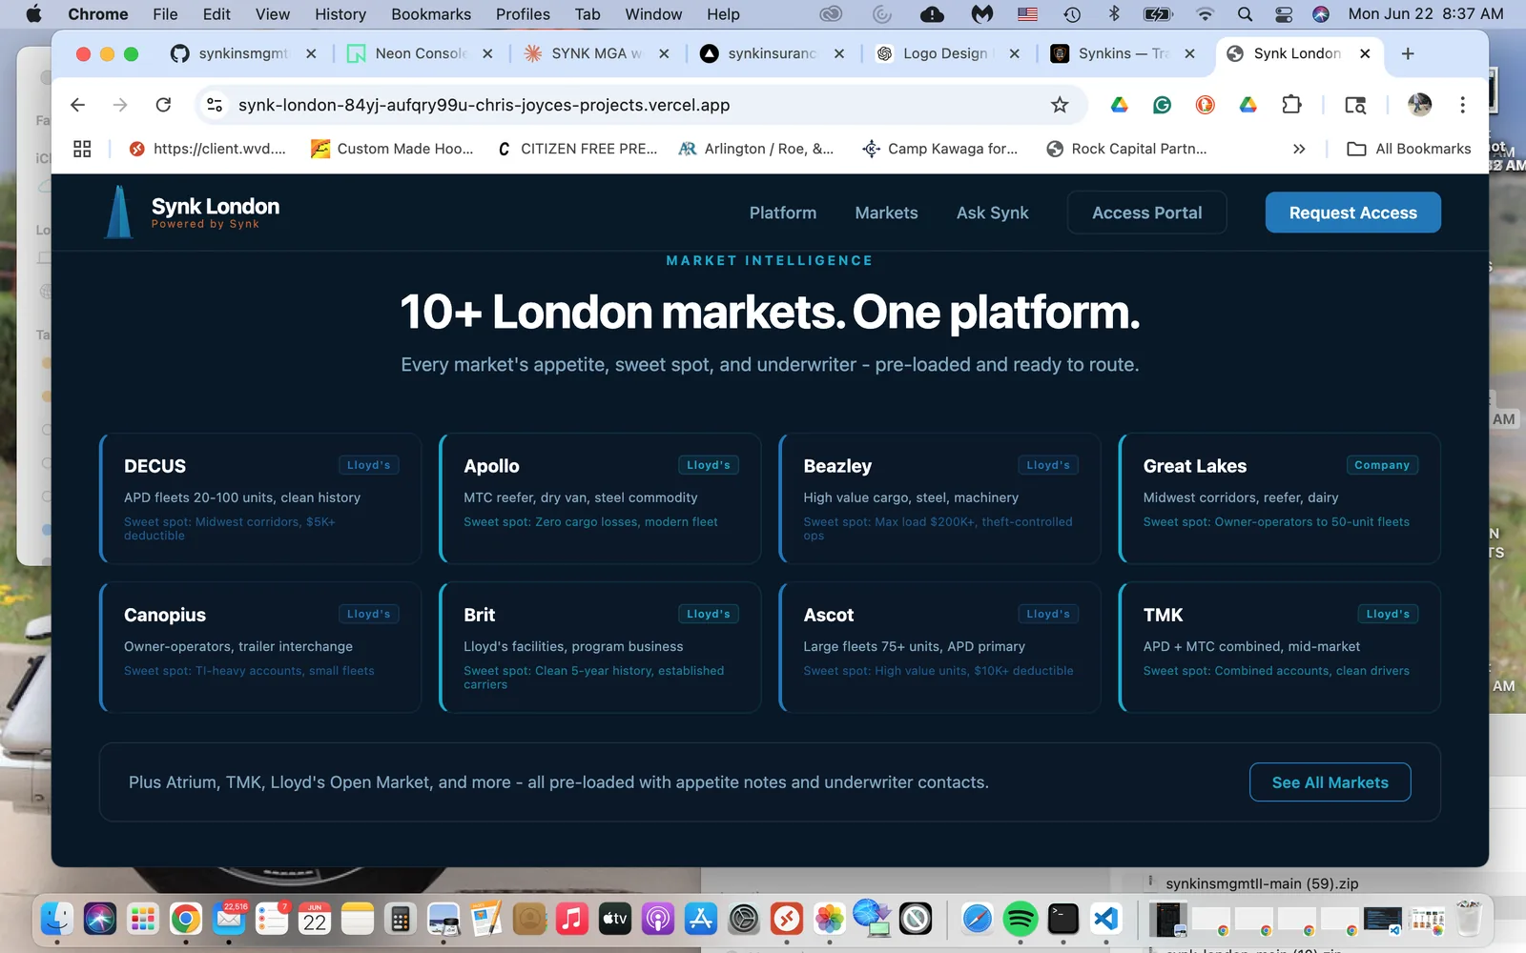
Task: Open the Markets nav link
Action: click(x=886, y=213)
